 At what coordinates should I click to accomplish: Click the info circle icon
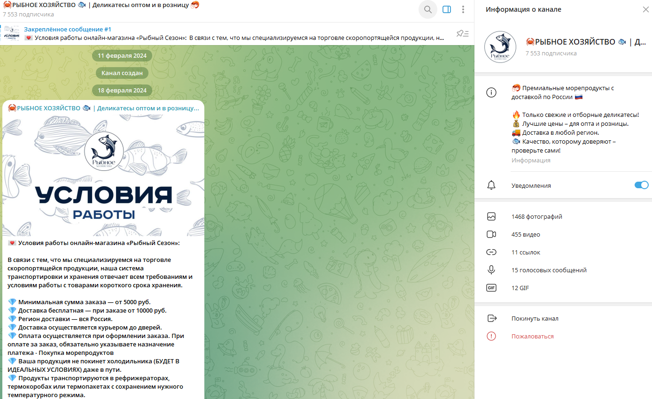[491, 92]
